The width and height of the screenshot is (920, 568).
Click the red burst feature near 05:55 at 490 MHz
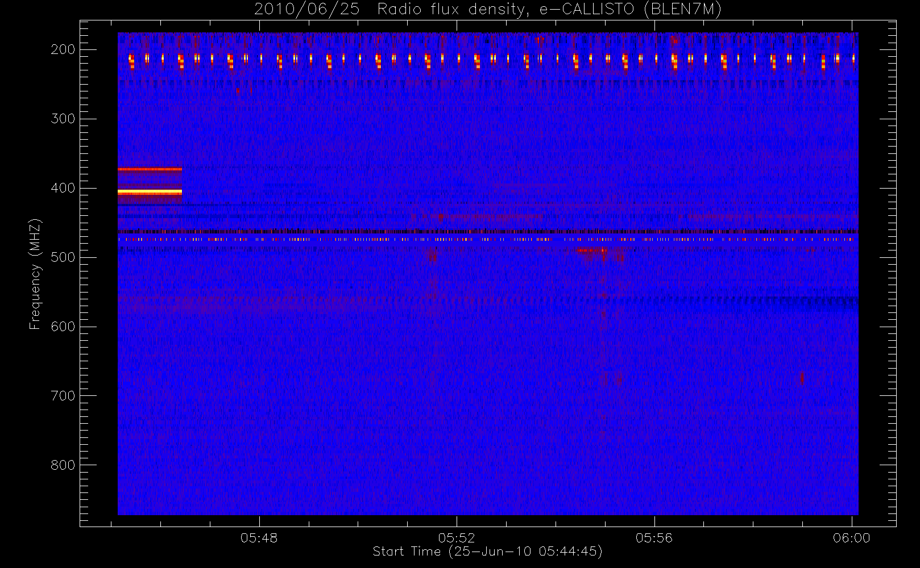pos(591,250)
